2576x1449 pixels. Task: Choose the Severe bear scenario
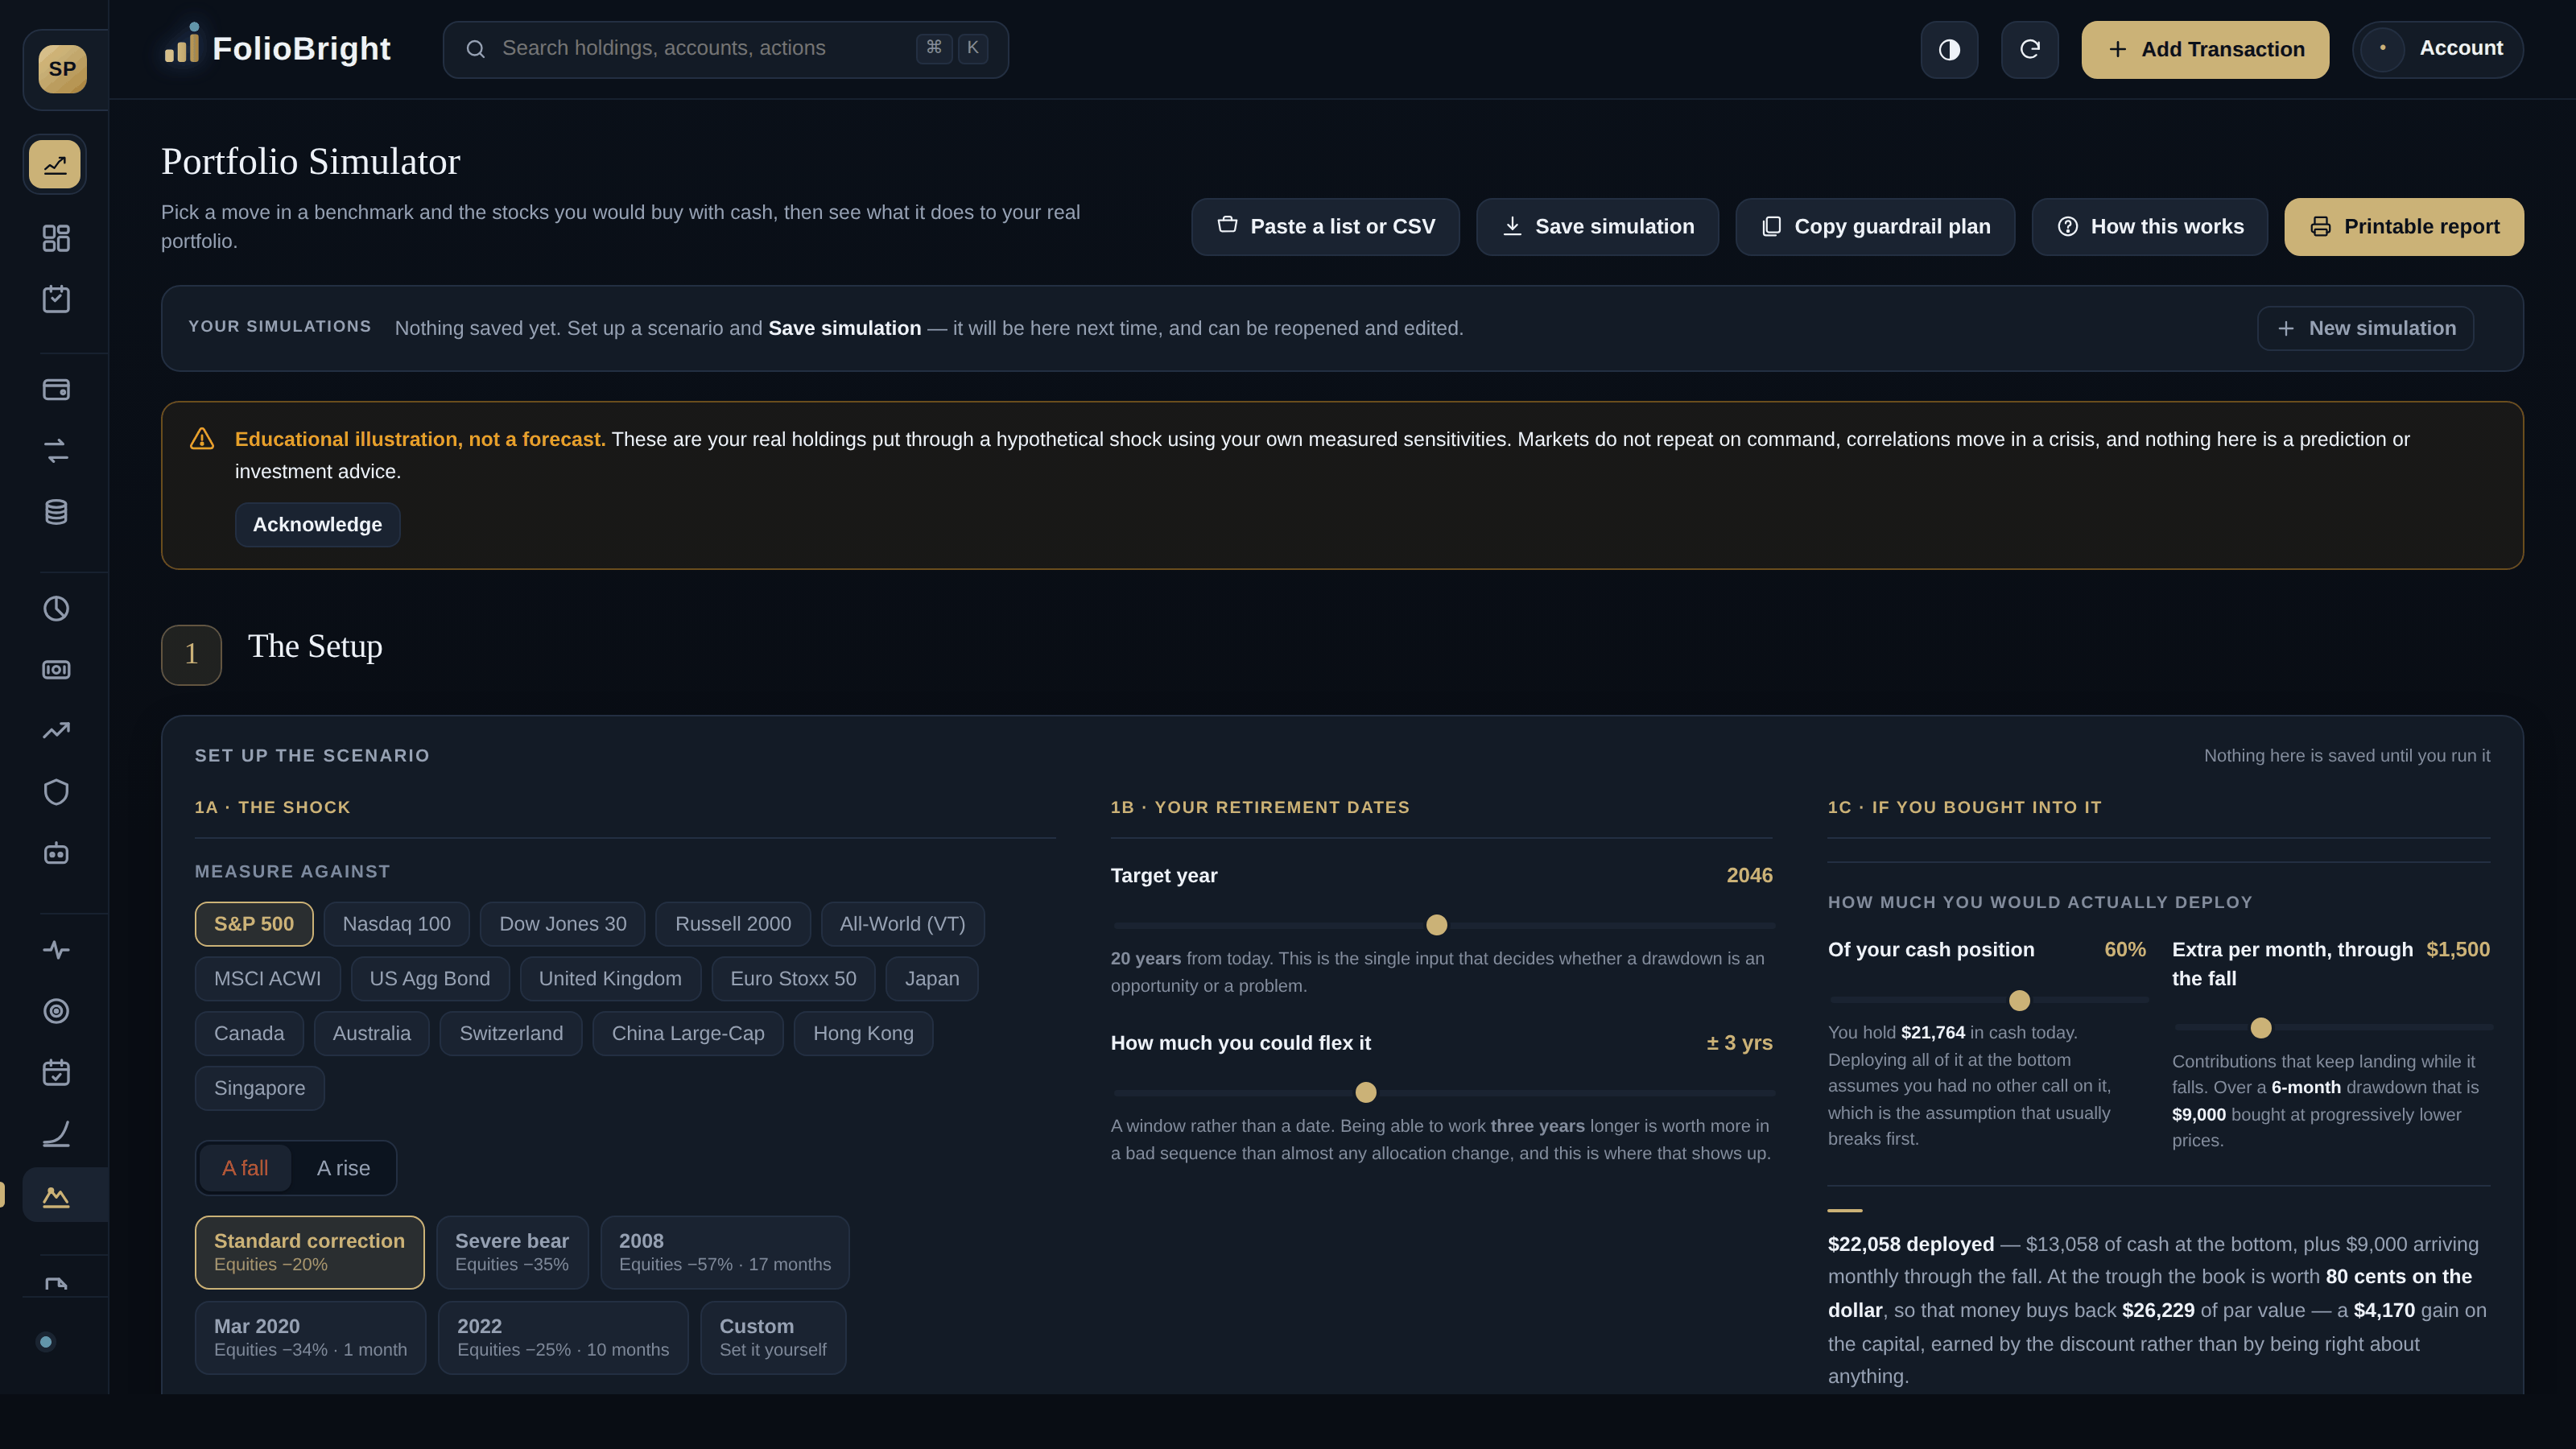512,1252
